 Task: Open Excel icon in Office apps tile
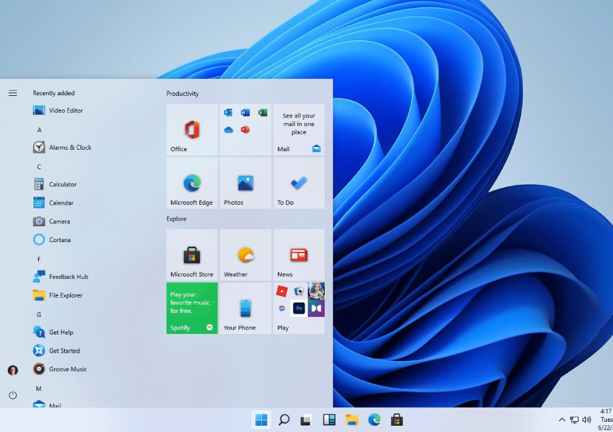[x=263, y=113]
